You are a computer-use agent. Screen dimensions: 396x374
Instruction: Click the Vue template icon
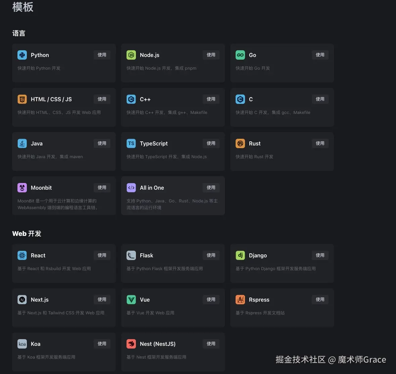coord(131,300)
